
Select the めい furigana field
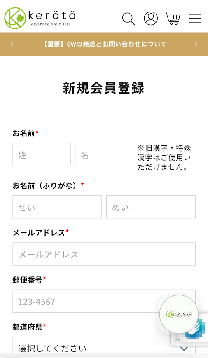coord(151,207)
